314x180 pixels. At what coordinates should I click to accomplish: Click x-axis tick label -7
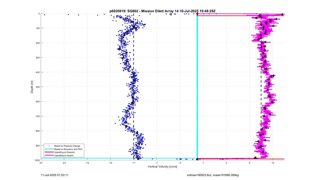(x=157, y=163)
